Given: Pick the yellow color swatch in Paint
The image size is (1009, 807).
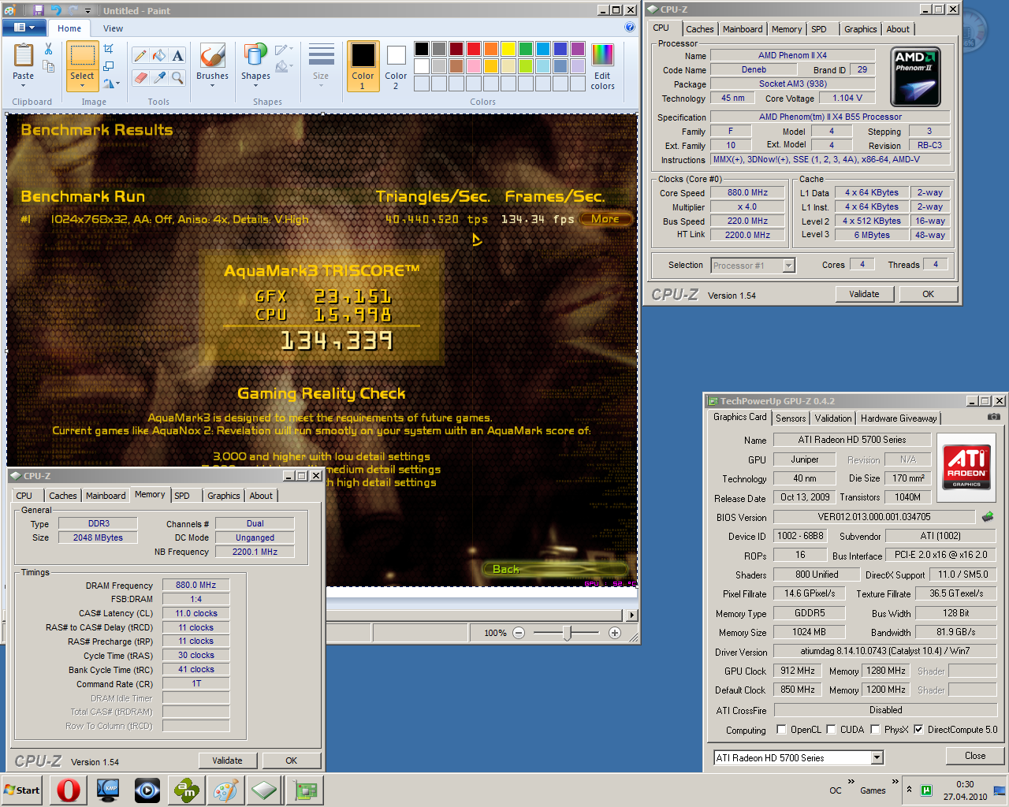Looking at the screenshot, I should [508, 49].
